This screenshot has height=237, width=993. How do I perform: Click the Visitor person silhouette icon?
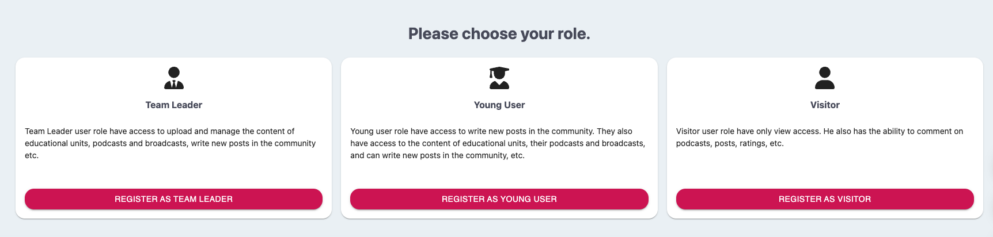tap(825, 78)
